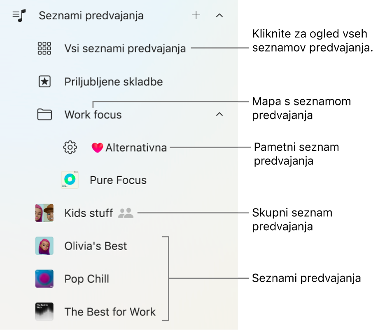378x330 pixels.
Task: Click the star icon beside Priljubljene skladbe
Action: click(x=44, y=81)
